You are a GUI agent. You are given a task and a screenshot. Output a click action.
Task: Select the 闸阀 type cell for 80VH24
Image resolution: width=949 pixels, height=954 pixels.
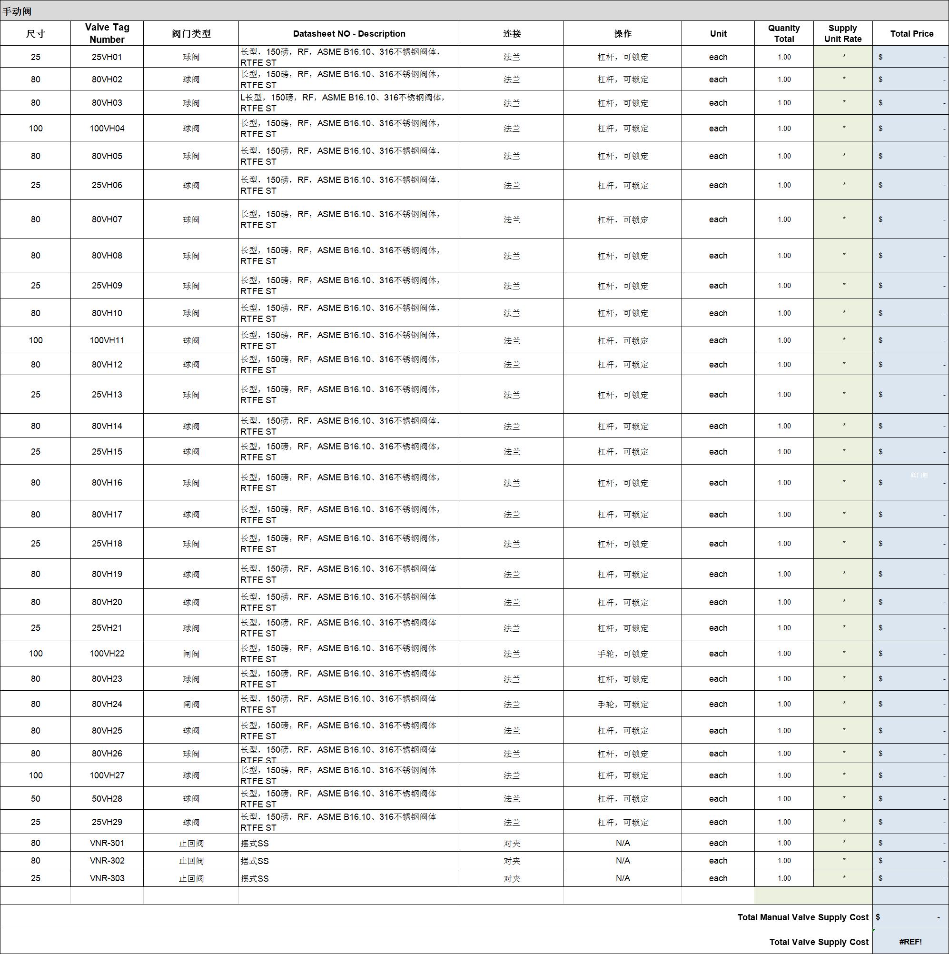click(x=191, y=704)
